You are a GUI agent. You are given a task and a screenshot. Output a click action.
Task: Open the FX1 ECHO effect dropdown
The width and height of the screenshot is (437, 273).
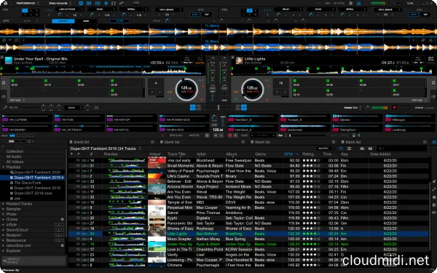tap(101, 9)
